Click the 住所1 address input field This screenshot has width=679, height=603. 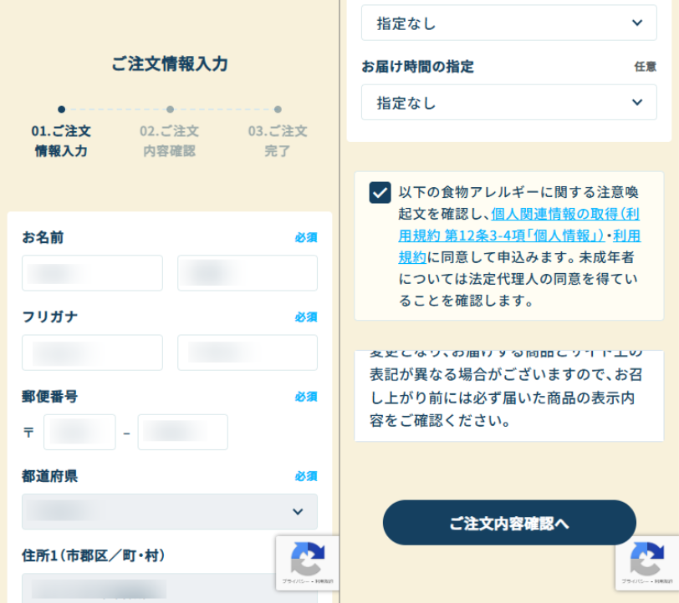[170, 588]
